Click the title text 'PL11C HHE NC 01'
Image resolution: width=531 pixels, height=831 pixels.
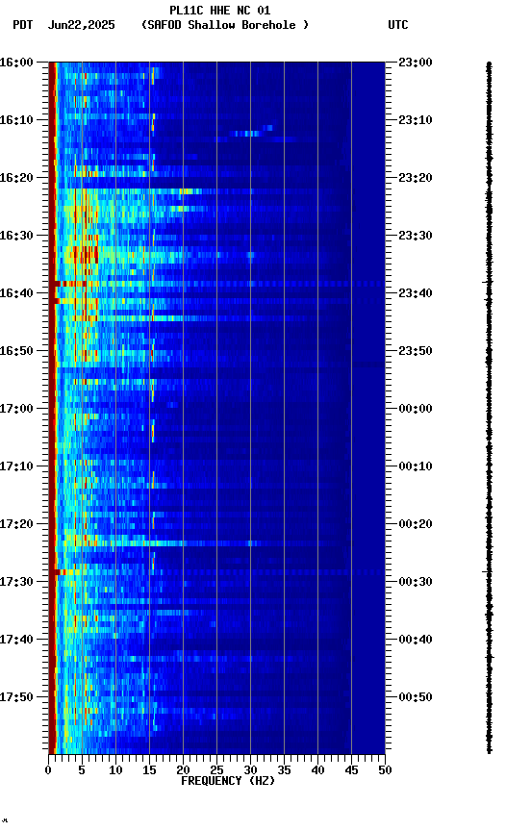pyautogui.click(x=220, y=10)
